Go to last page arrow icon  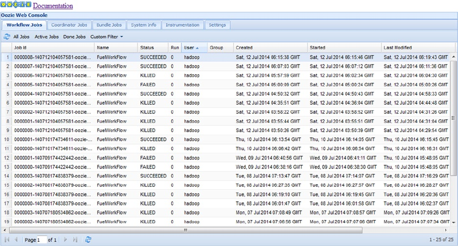(x=75, y=239)
